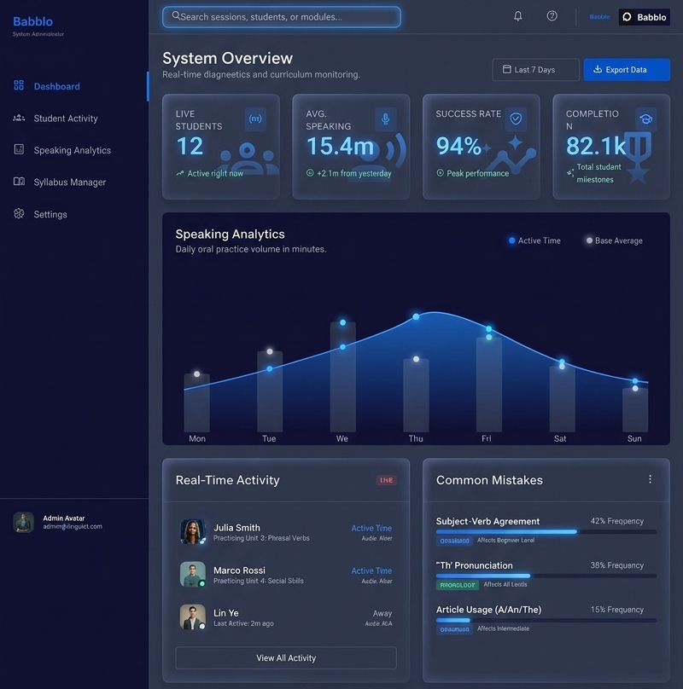Viewport: 683px width, 689px height.
Task: Toggle the Base Average legend item
Action: point(615,240)
